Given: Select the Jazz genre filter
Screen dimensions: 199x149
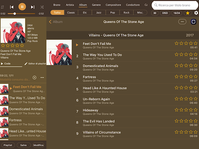Looking at the screenshot, I should click(99, 12).
